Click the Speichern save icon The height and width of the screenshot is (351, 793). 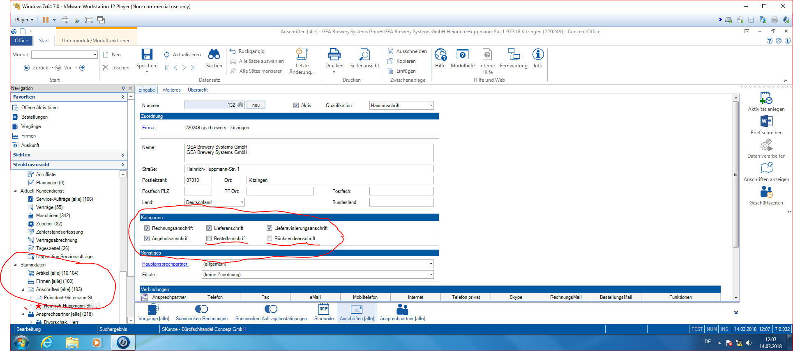(147, 55)
